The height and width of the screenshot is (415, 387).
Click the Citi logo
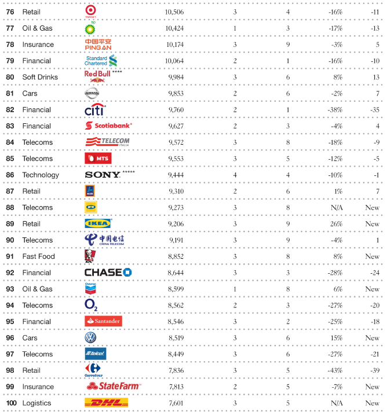95,109
